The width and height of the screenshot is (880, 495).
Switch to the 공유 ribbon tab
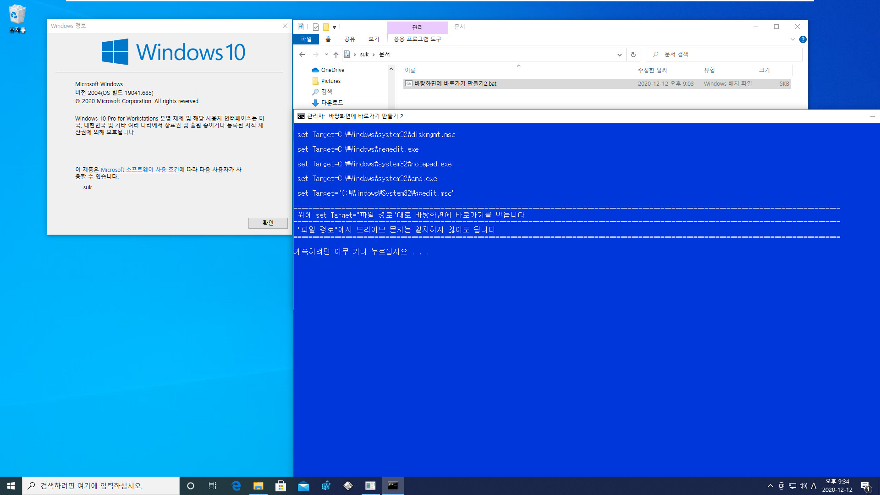click(x=350, y=39)
